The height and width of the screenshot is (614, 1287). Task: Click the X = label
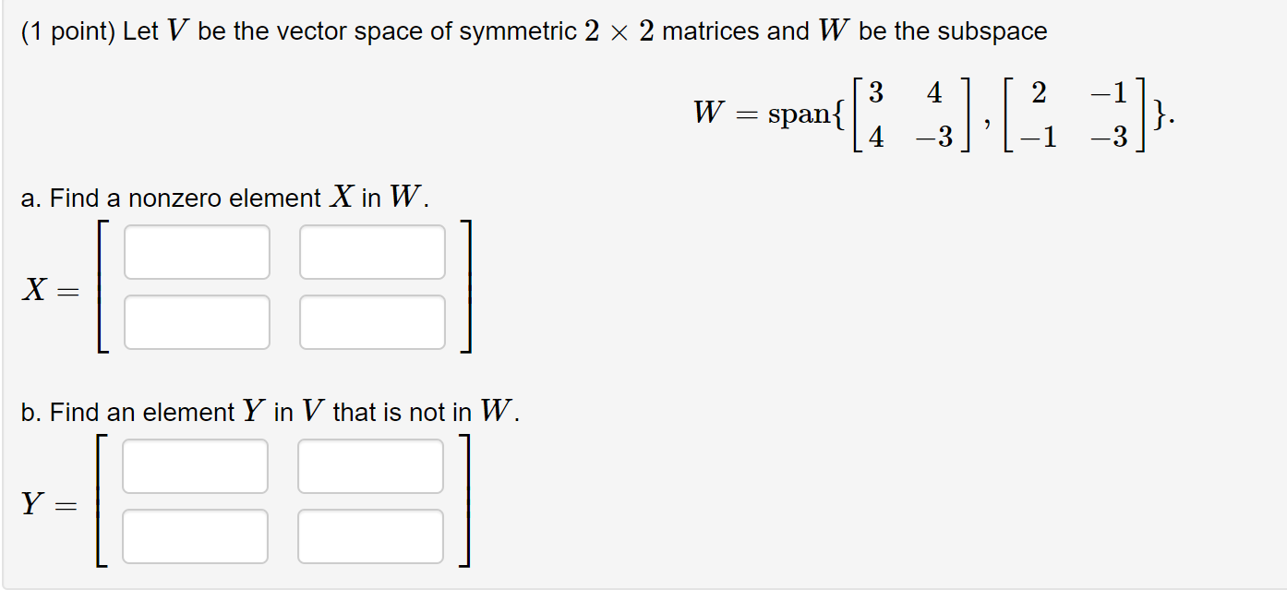click(x=49, y=288)
